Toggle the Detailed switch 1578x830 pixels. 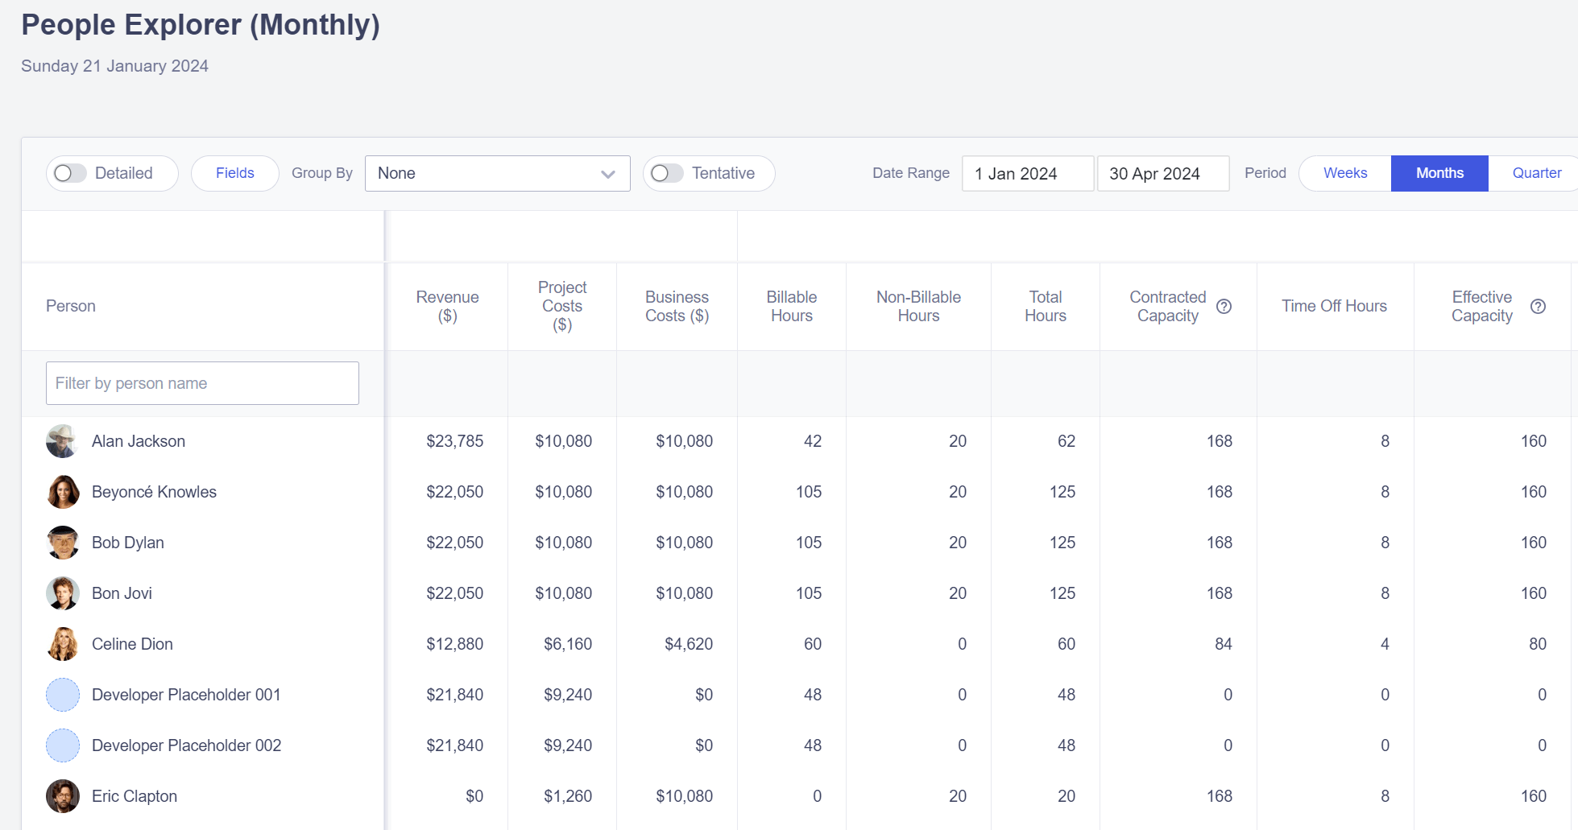70,173
